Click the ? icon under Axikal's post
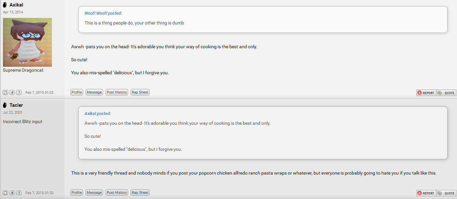The width and height of the screenshot is (457, 199). coord(19,92)
